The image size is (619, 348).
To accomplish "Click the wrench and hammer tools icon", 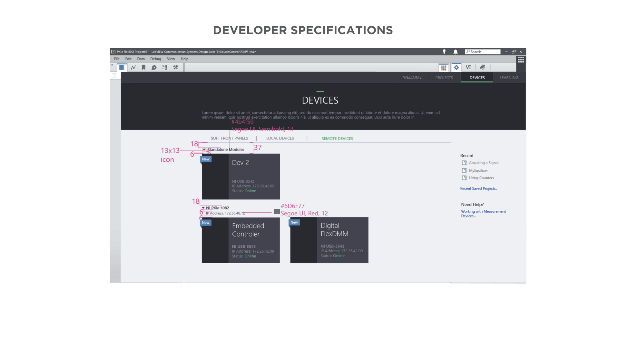I will pos(176,67).
